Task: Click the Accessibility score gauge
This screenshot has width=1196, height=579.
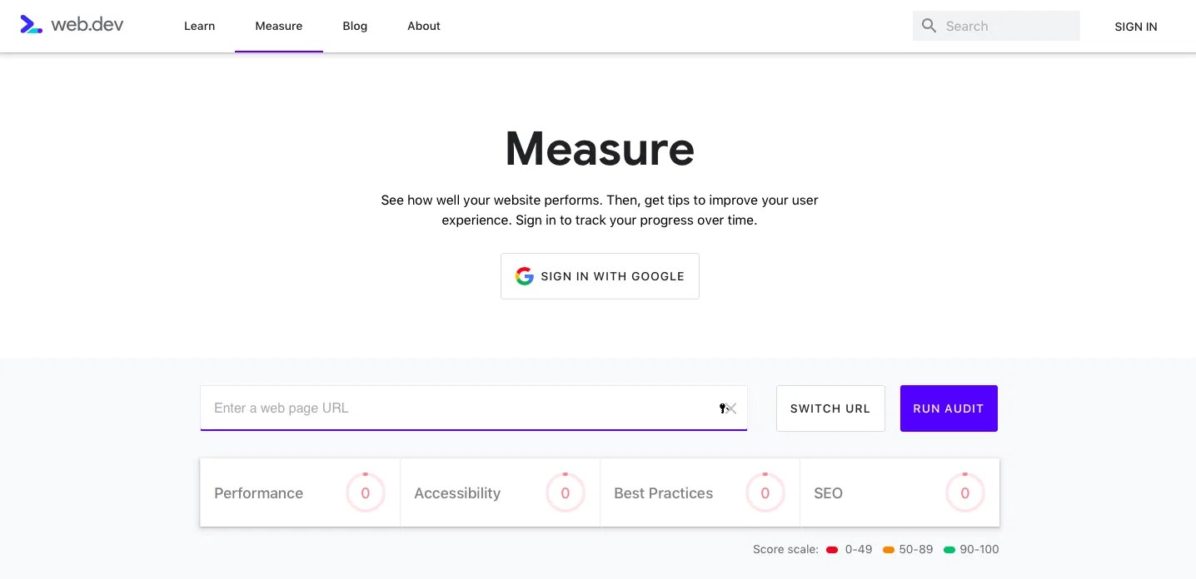Action: 565,492
